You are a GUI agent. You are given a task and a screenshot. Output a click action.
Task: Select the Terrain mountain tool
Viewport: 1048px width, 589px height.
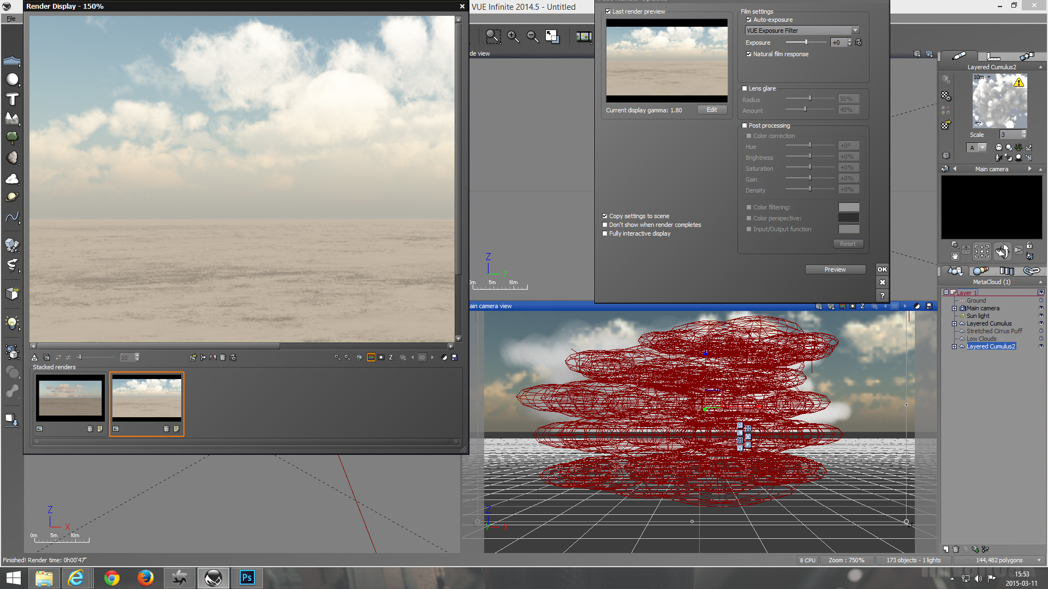coord(11,118)
